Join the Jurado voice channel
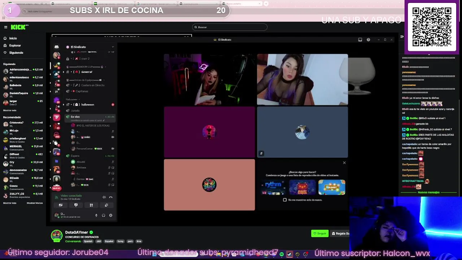The height and width of the screenshot is (260, 462). pyautogui.click(x=90, y=110)
